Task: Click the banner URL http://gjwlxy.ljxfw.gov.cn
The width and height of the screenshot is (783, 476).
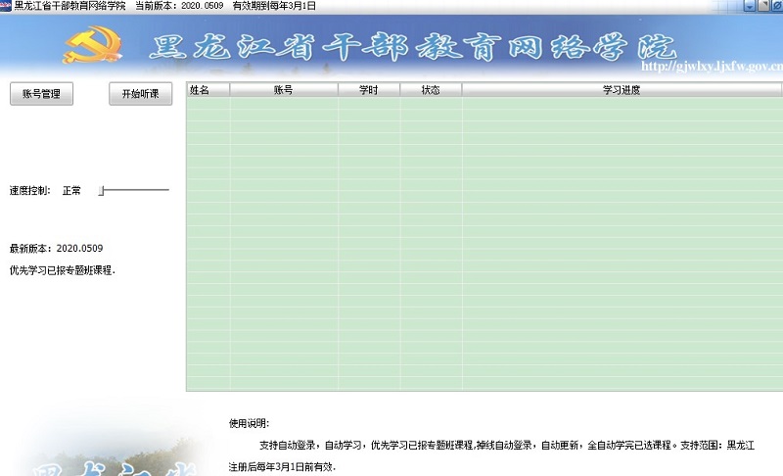Action: pos(713,66)
